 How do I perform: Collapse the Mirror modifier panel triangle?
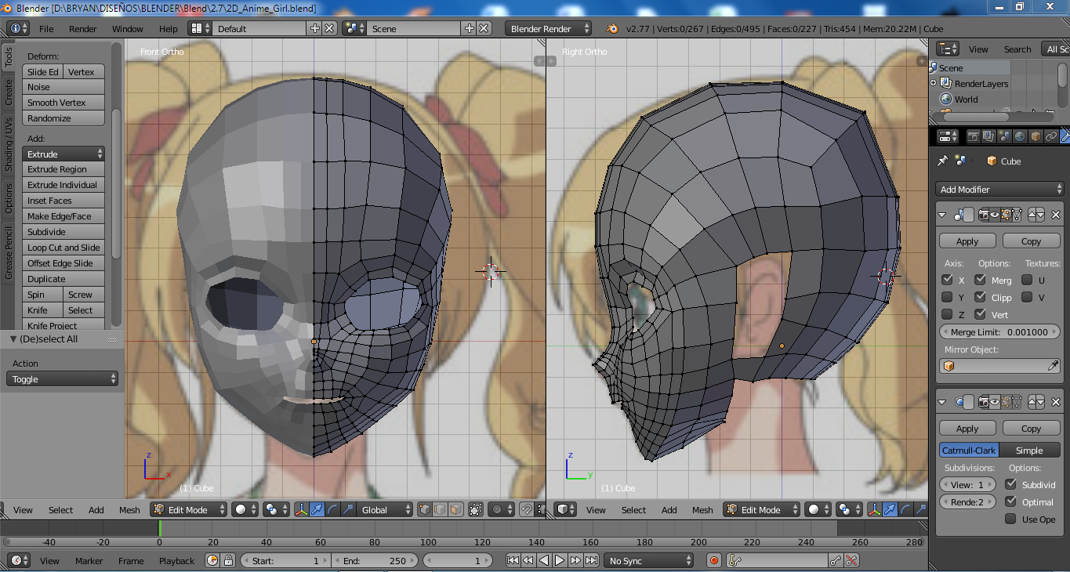pos(942,215)
